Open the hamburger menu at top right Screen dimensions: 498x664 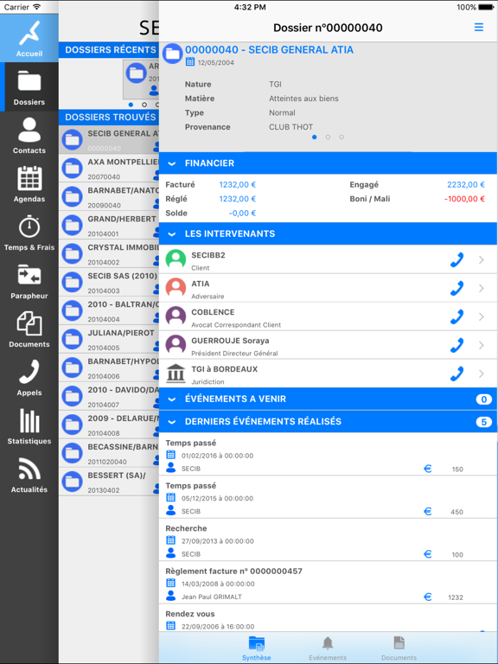(478, 28)
